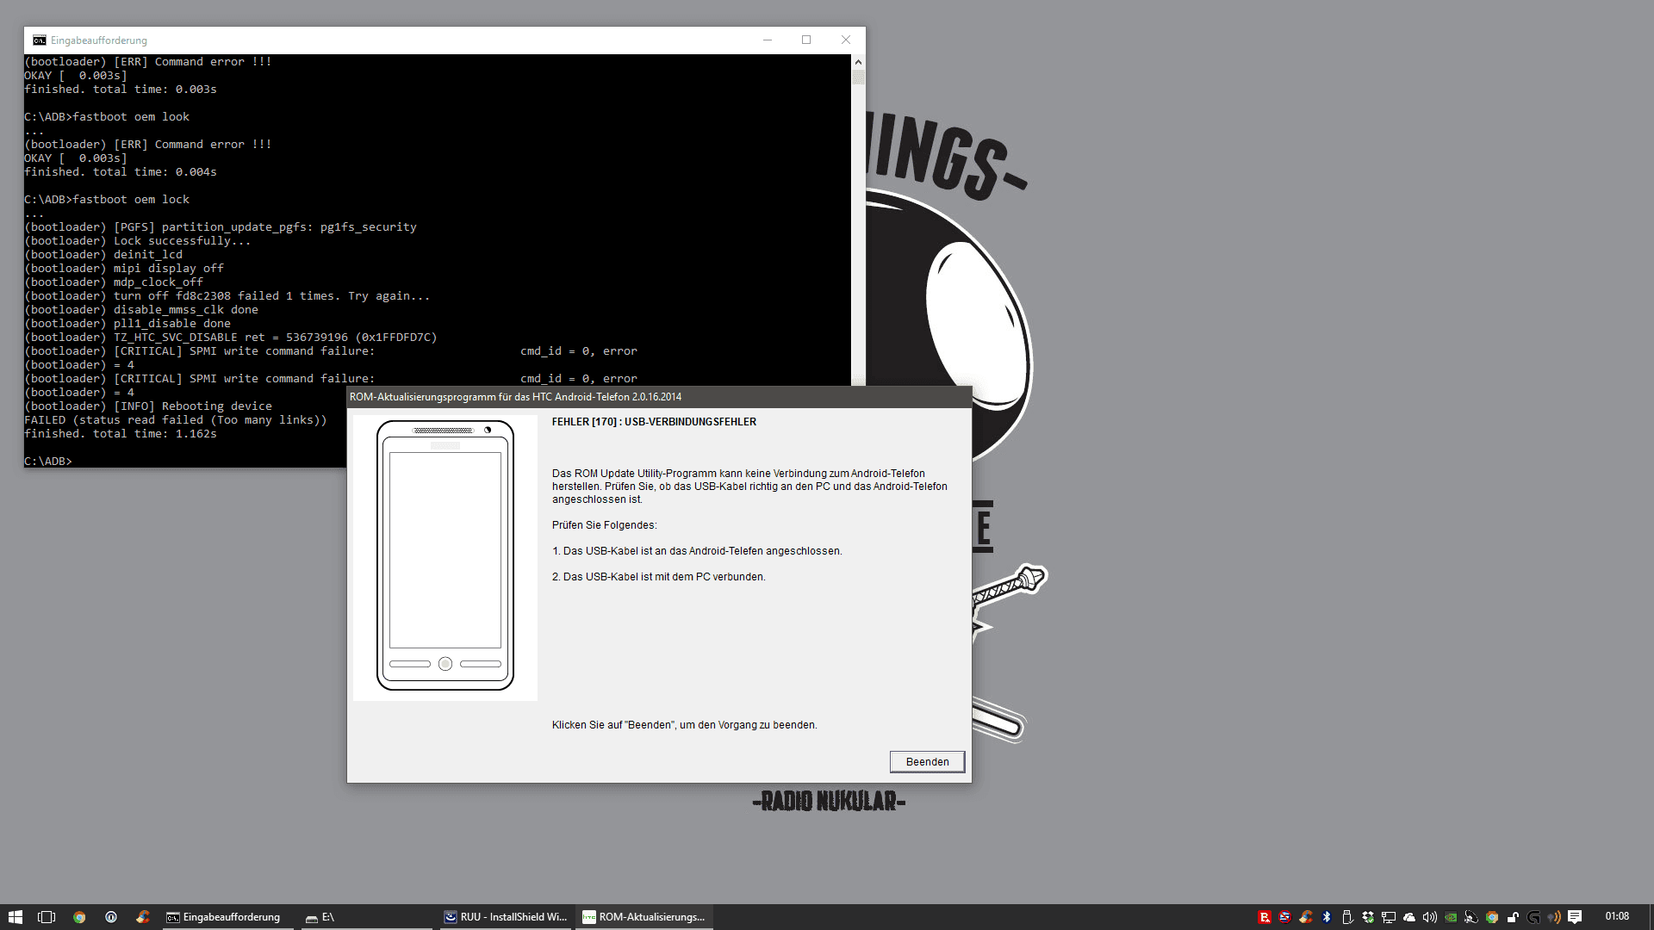
Task: Open the network connection tray icon
Action: click(x=1389, y=917)
